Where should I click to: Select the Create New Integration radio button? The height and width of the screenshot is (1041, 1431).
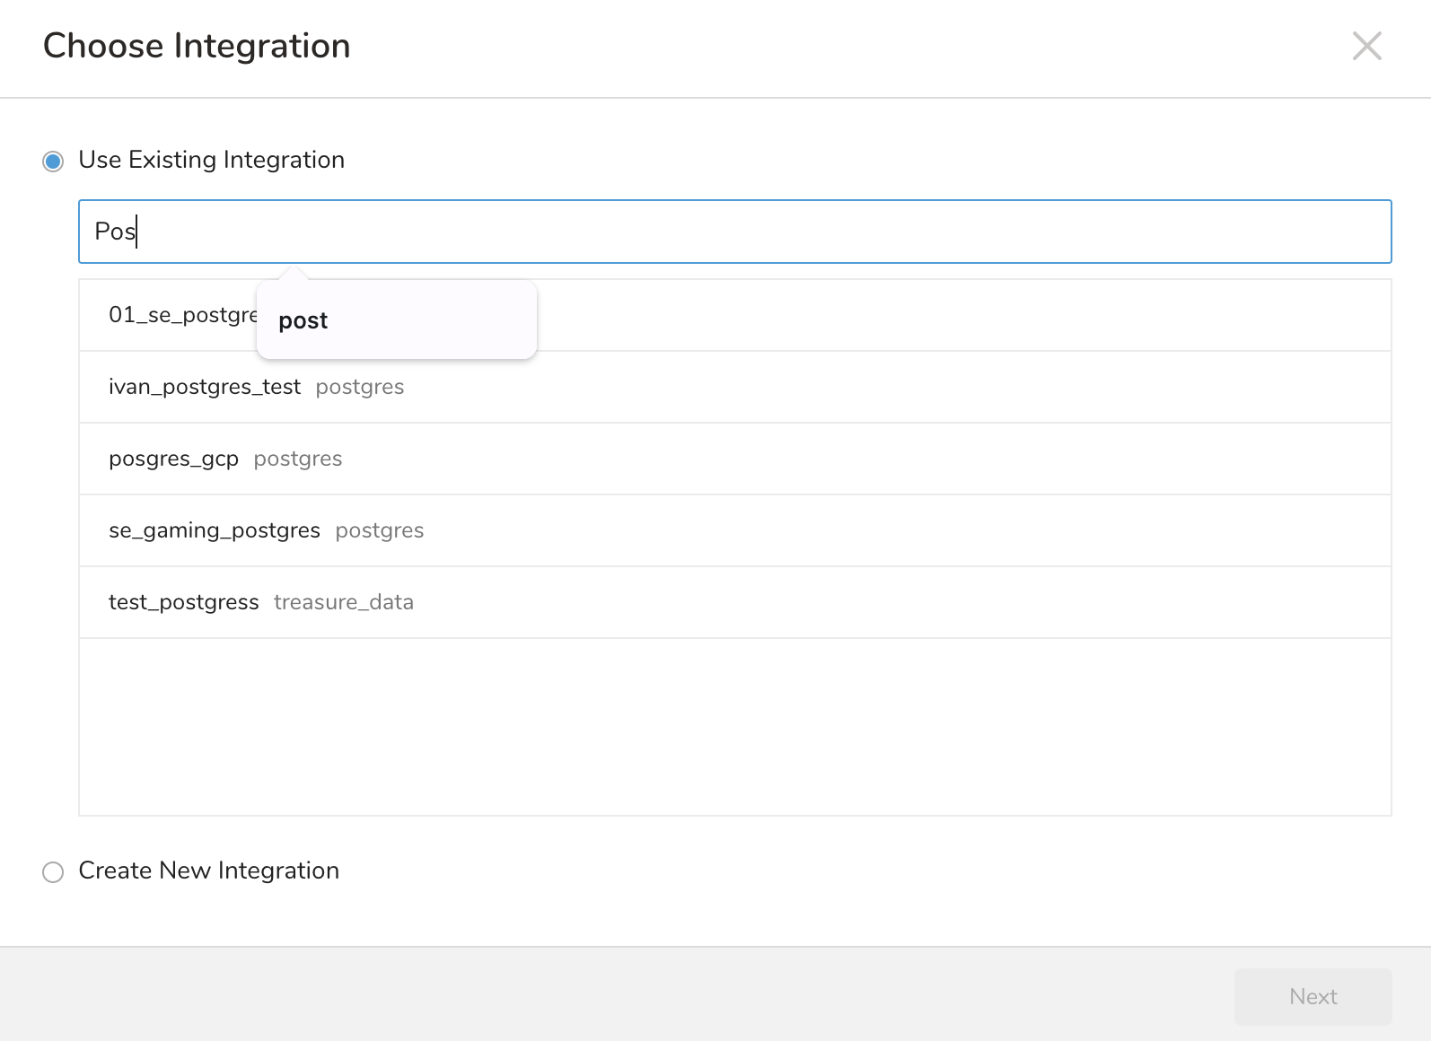click(53, 872)
